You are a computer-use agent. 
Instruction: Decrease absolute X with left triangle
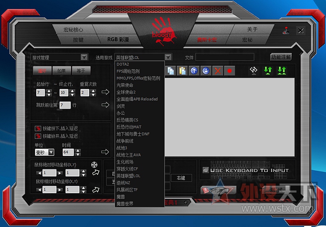pyautogui.click(x=40, y=173)
